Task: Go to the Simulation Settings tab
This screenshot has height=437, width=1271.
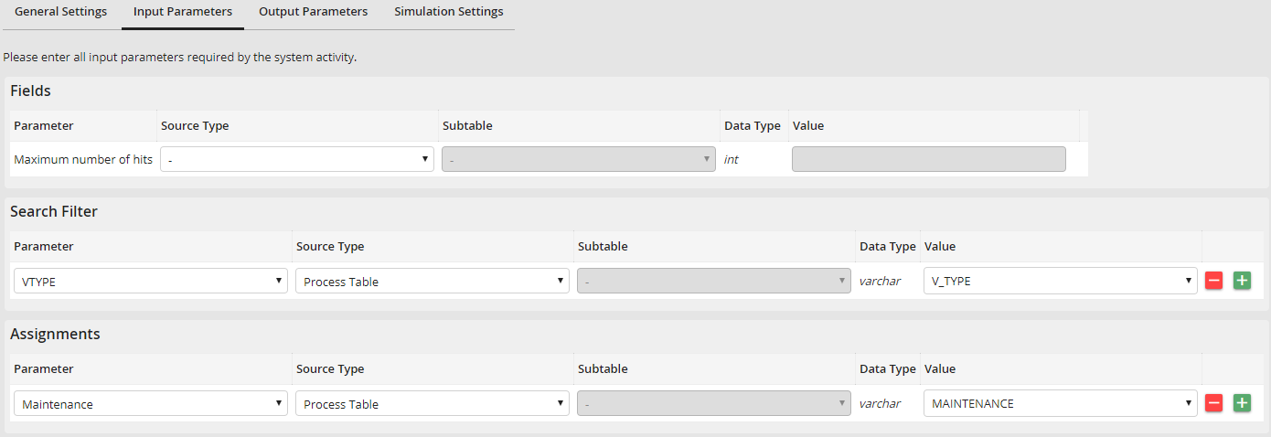Action: pyautogui.click(x=448, y=12)
